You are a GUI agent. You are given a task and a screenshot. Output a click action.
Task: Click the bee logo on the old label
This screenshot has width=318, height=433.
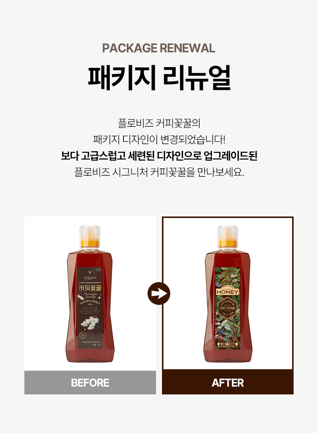click(90, 272)
